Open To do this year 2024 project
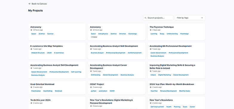Image resolution: width=234 pixels, height=109 pixels. point(41,100)
